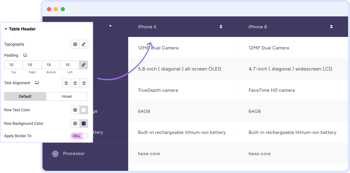Sort the iPhone 8 column
This screenshot has width=350, height=173.
331,27
